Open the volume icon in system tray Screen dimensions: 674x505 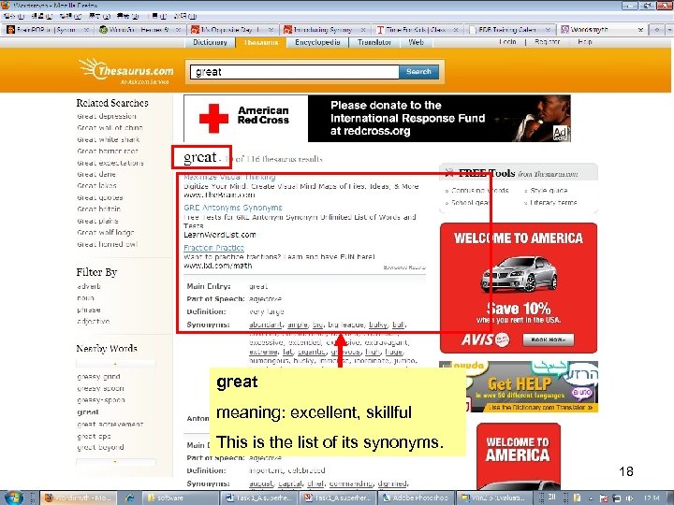point(629,498)
